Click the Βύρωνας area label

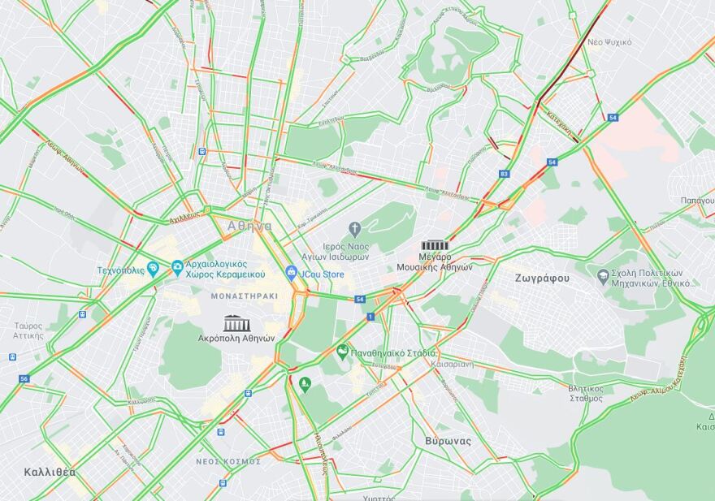(448, 441)
